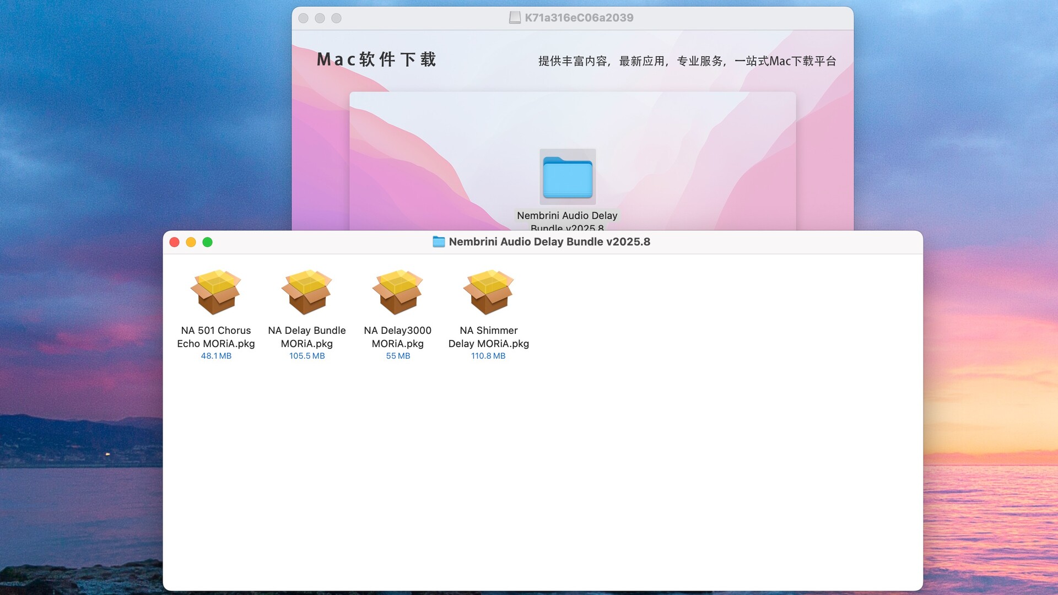The width and height of the screenshot is (1058, 595).
Task: Select the NA 501 Chorus Echo package icon
Action: point(216,292)
